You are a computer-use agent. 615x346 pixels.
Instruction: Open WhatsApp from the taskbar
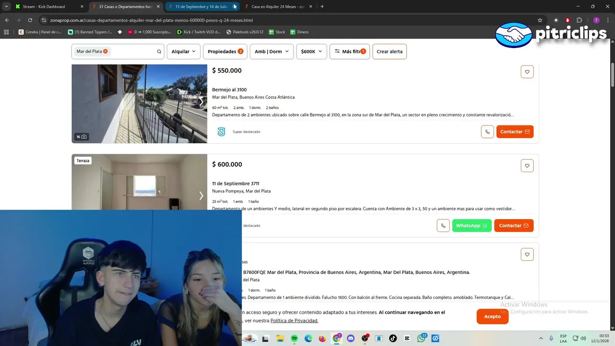click(x=421, y=338)
